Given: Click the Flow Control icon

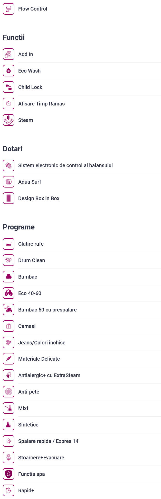Looking at the screenshot, I should point(8,9).
